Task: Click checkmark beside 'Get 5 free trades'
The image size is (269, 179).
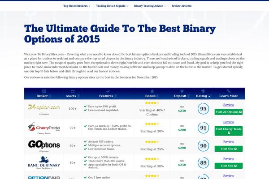Action: [x=85, y=178]
